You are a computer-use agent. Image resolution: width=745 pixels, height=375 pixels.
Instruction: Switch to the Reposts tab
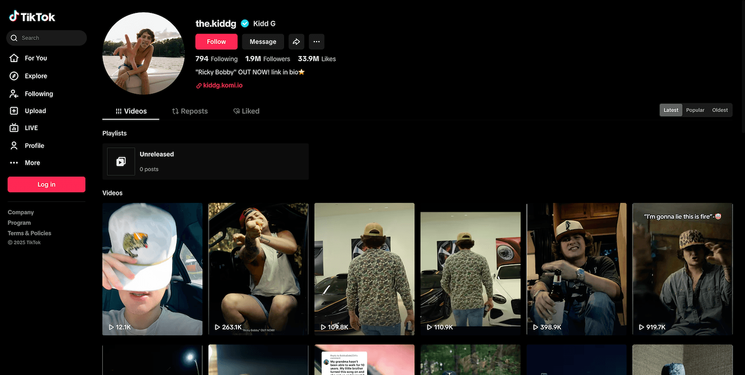pyautogui.click(x=190, y=111)
